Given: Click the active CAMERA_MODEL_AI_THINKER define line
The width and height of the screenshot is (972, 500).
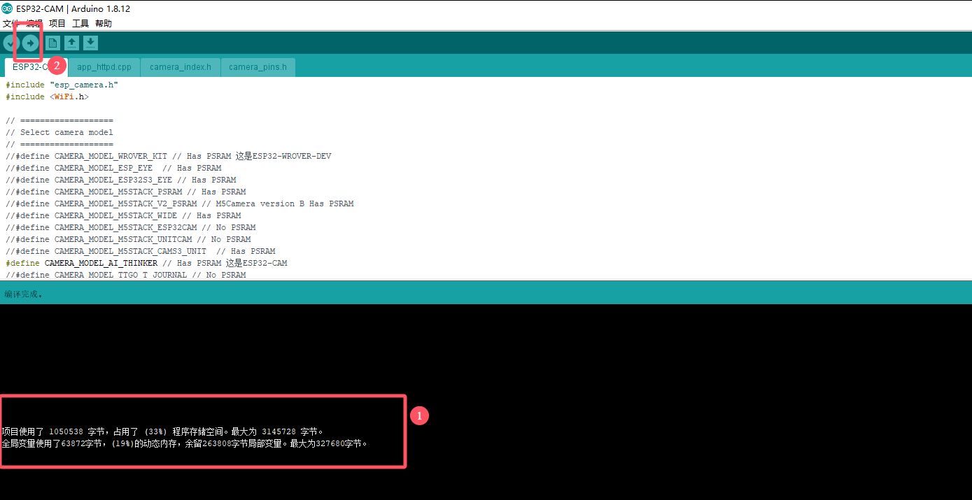Looking at the screenshot, I should [x=146, y=263].
